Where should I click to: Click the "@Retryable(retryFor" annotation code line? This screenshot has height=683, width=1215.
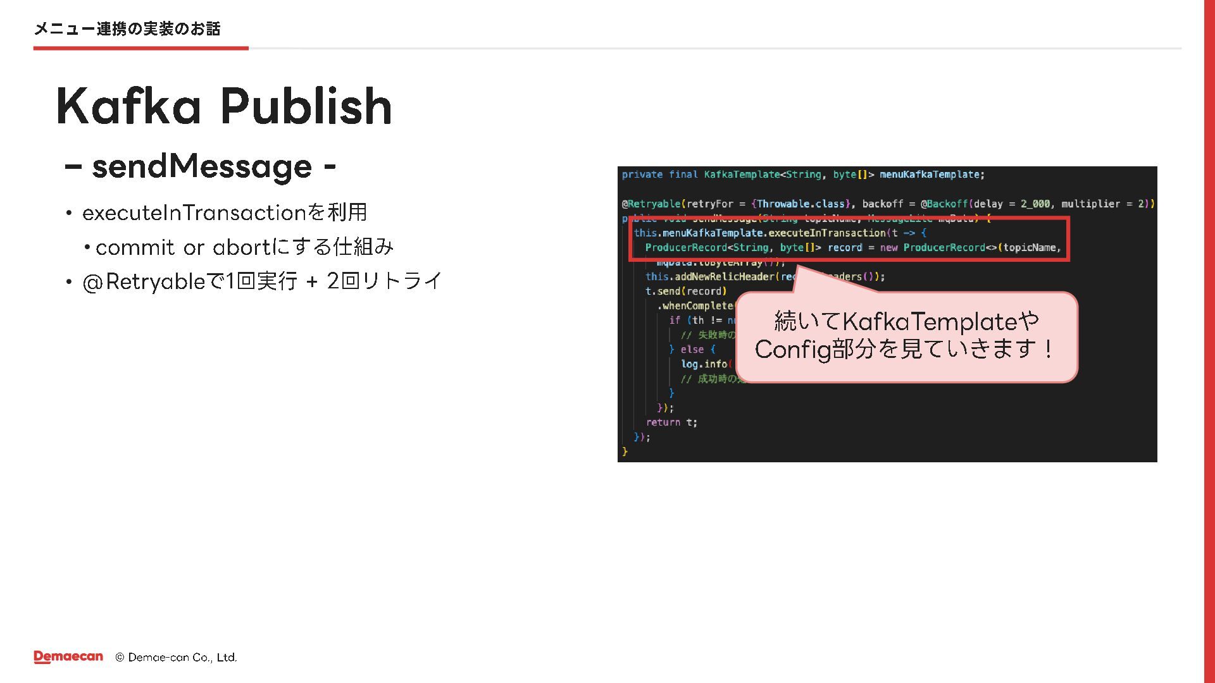[x=888, y=204]
